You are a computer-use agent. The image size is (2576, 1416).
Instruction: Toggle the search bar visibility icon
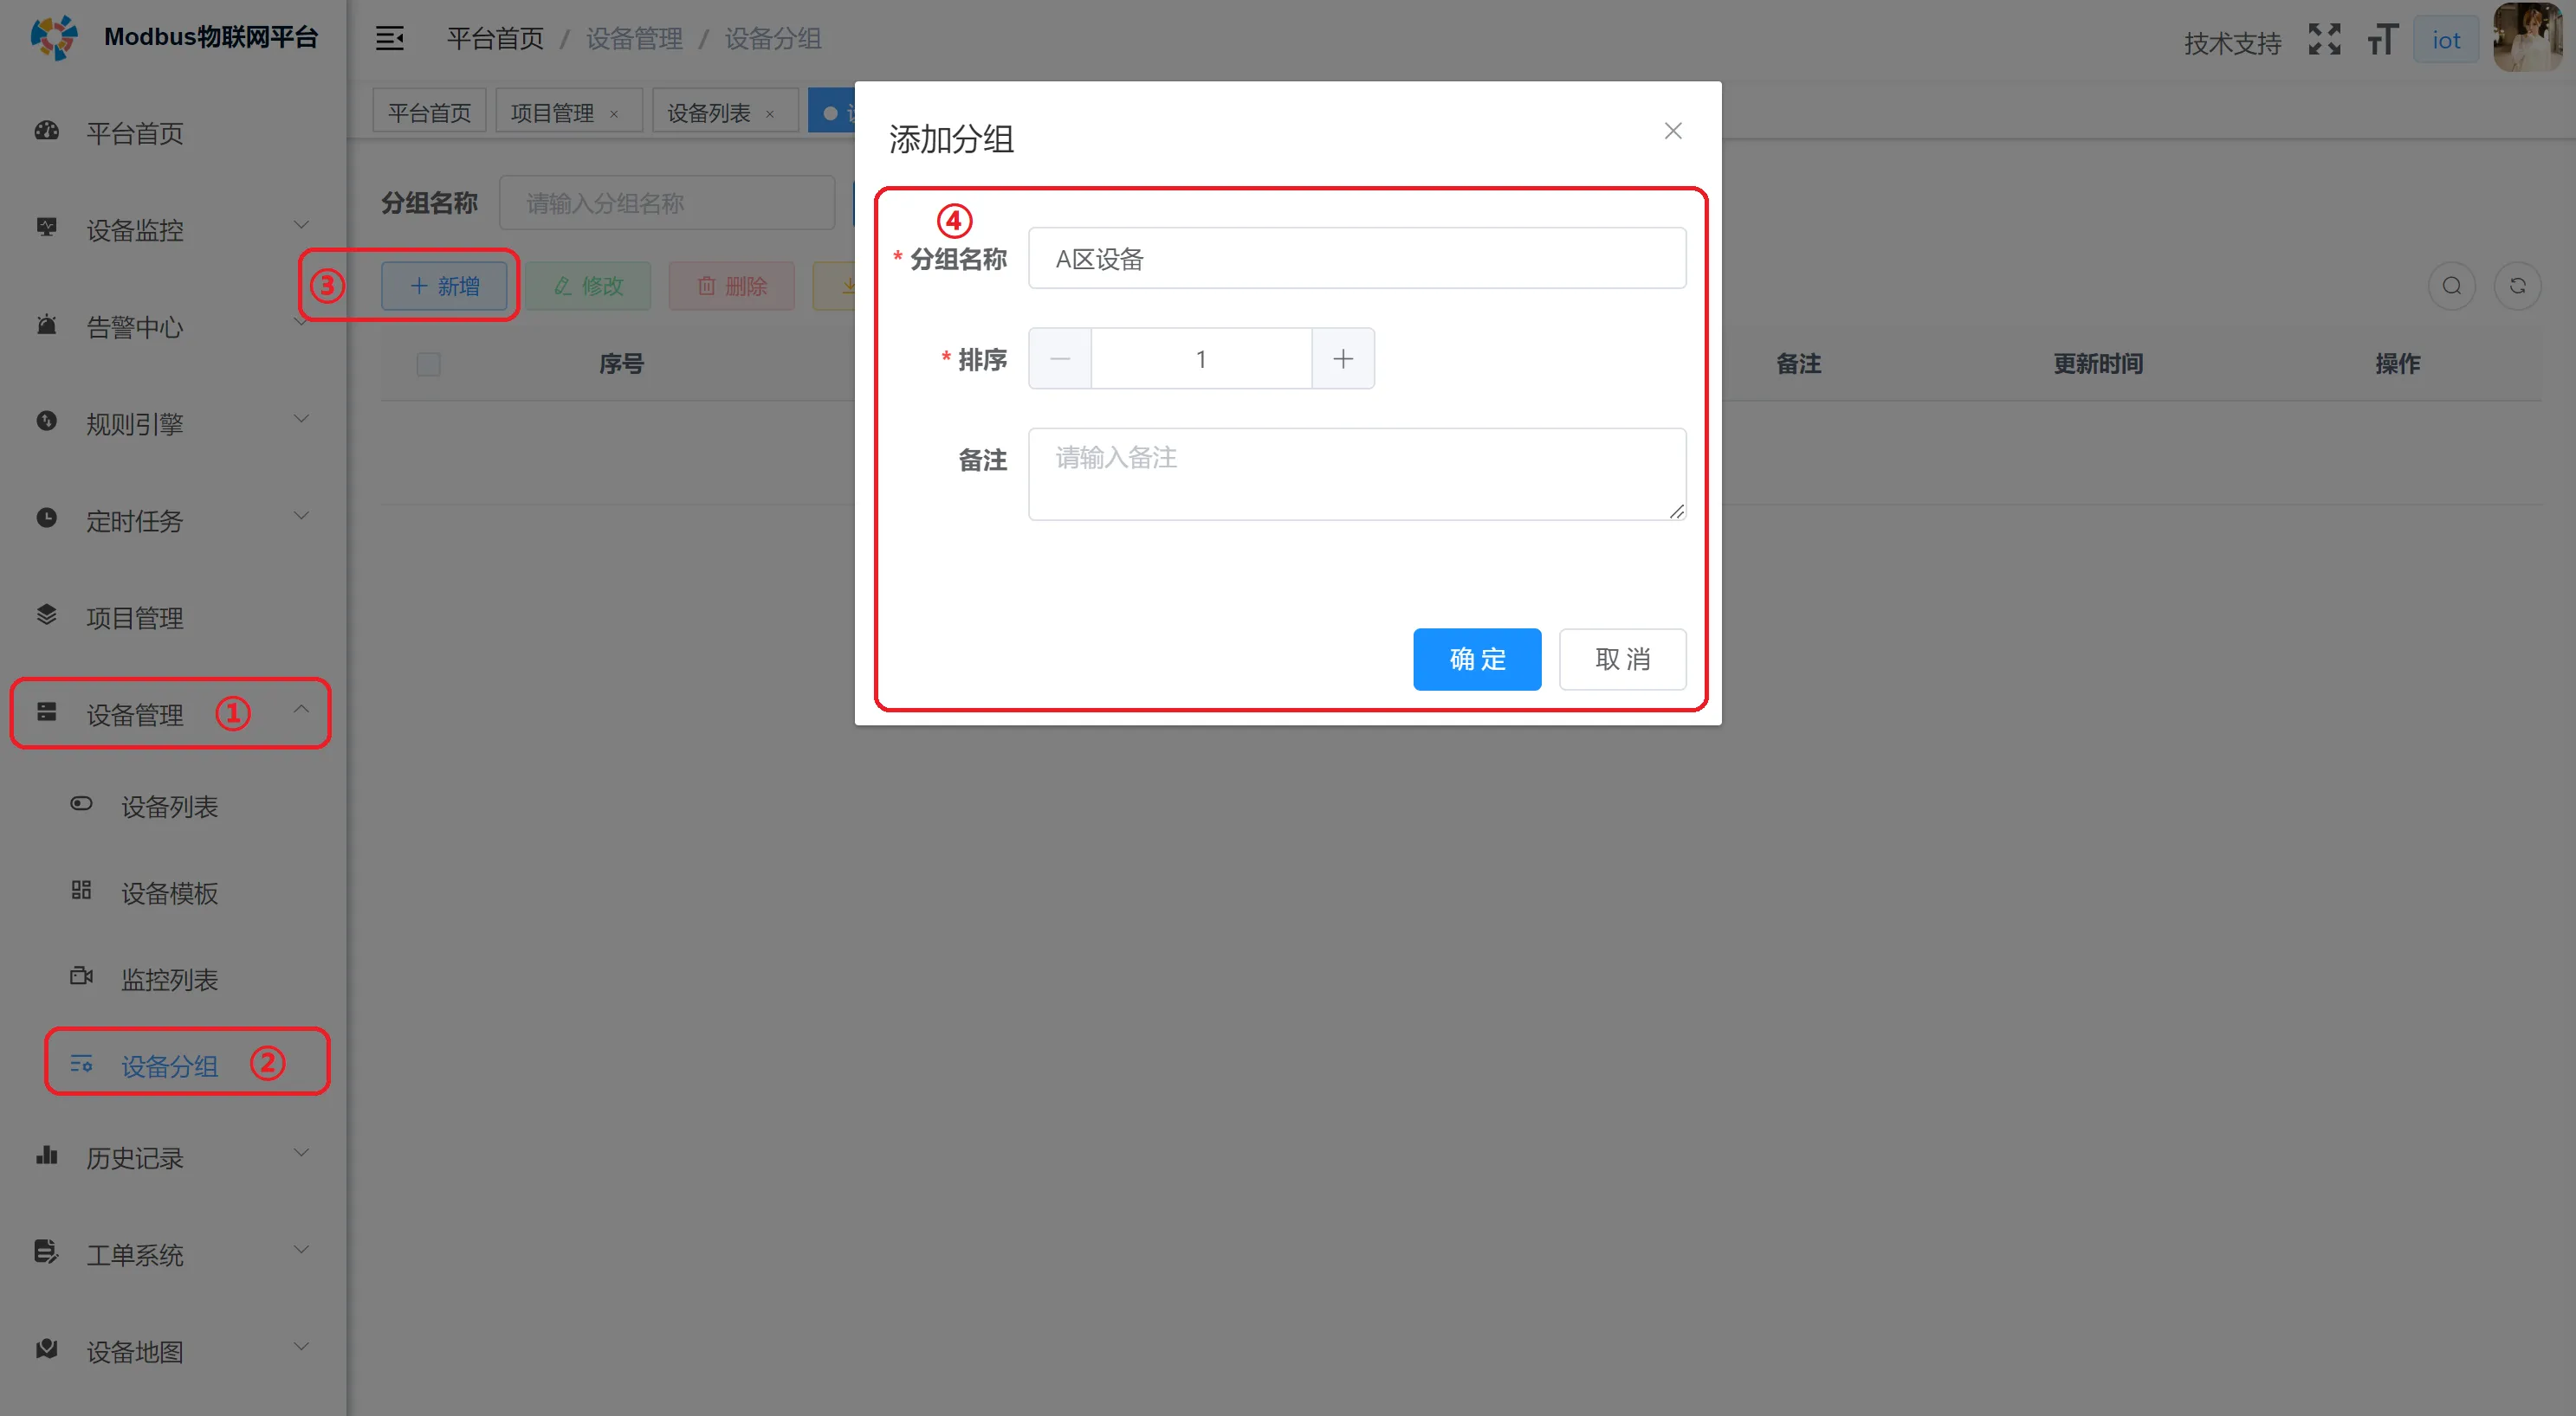(2451, 286)
